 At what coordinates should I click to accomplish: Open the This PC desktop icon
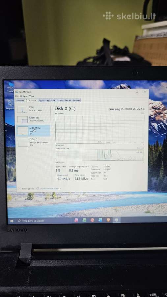[x=11, y=87]
